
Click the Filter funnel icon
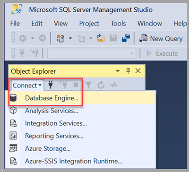pyautogui.click(x=88, y=85)
